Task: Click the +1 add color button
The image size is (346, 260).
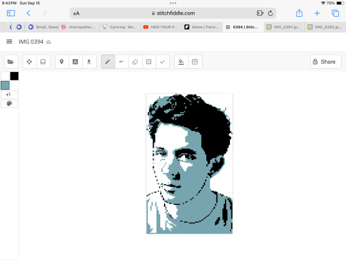Action: click(x=9, y=94)
